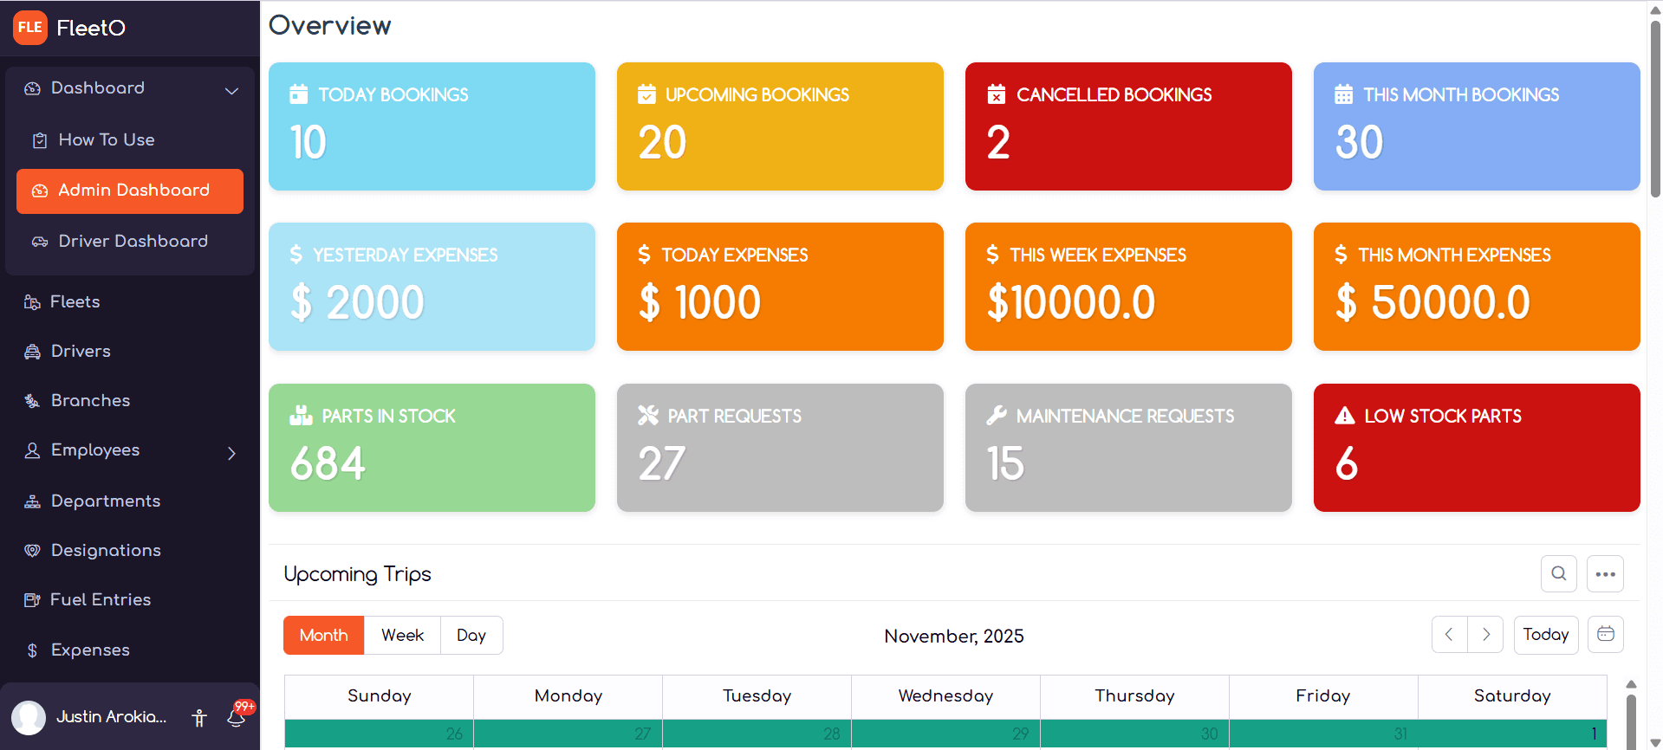Click the FleetO logo badge

(30, 28)
